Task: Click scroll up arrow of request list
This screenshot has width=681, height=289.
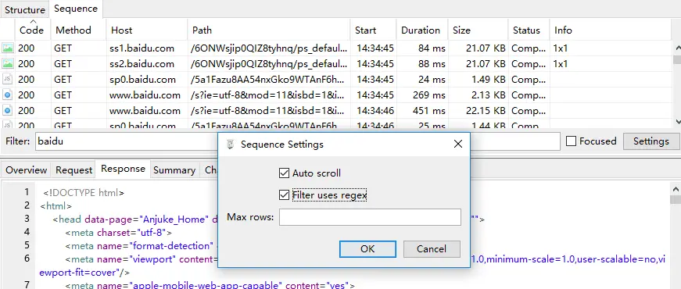Action: point(676,48)
